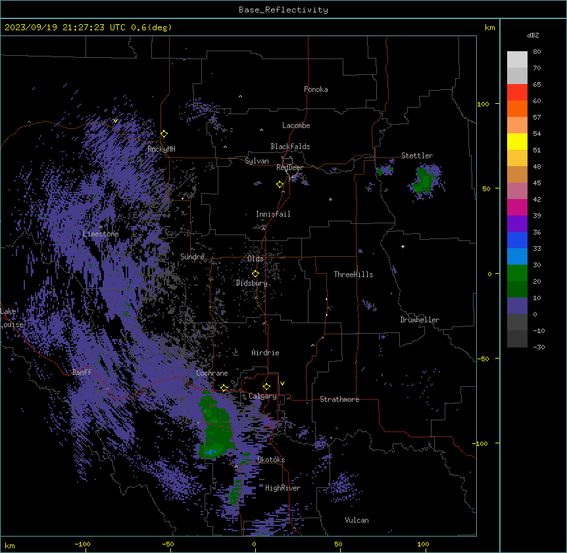Click the Cochrane town label
567x553 pixels.
pos(212,373)
